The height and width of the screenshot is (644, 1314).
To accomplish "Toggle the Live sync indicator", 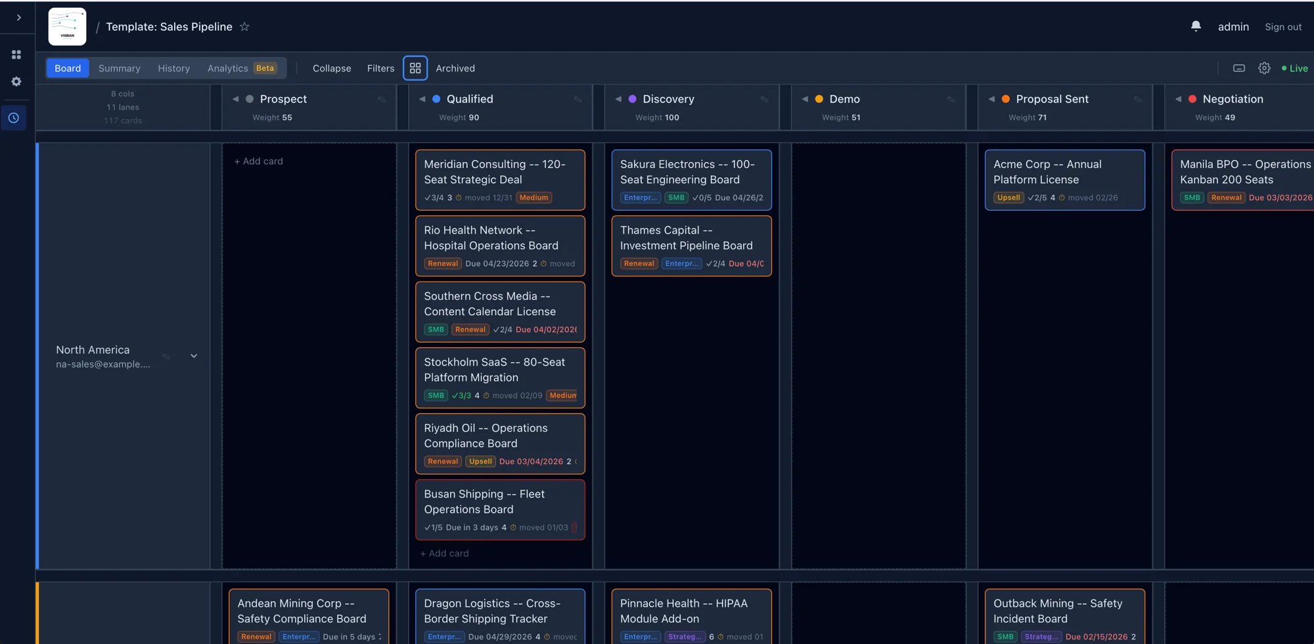I will click(1295, 68).
